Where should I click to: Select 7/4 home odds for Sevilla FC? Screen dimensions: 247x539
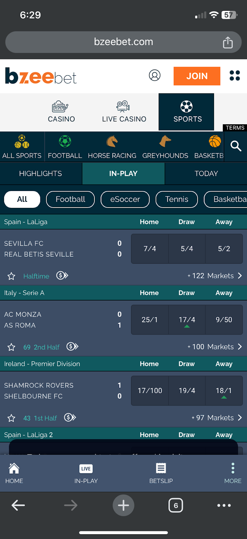pyautogui.click(x=150, y=249)
